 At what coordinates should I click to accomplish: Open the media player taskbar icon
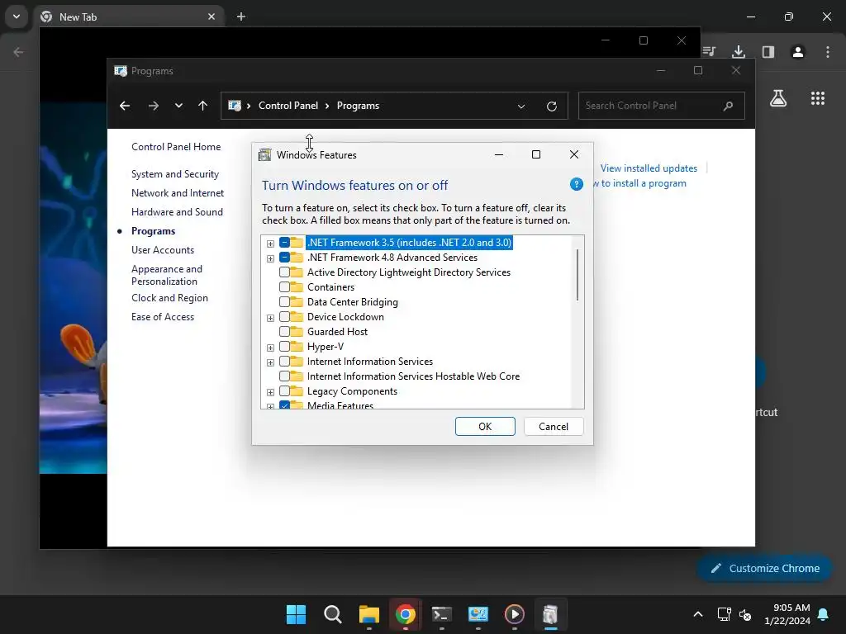tap(514, 614)
